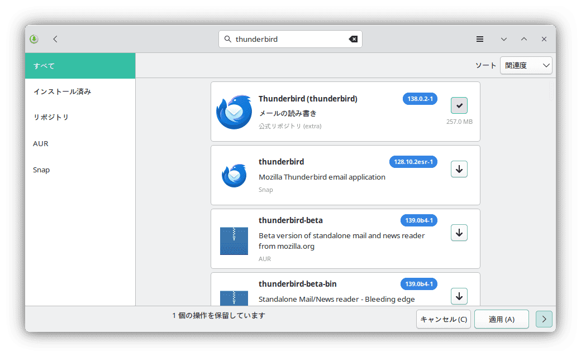Screen dimensions: 581x357
Task: Click the thunderbird-beta 139.0b4-1 version badge
Action: pos(418,220)
